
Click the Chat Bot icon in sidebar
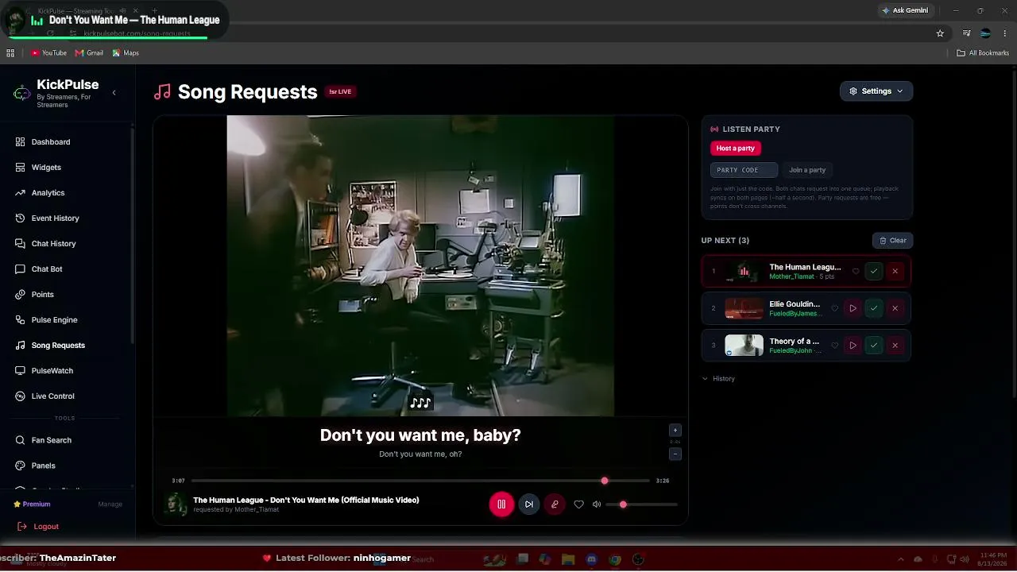[20, 269]
